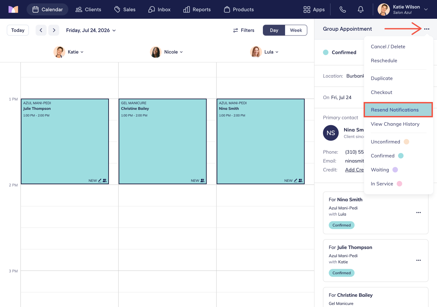Click the Location label in the panel
The width and height of the screenshot is (437, 307).
(333, 76)
